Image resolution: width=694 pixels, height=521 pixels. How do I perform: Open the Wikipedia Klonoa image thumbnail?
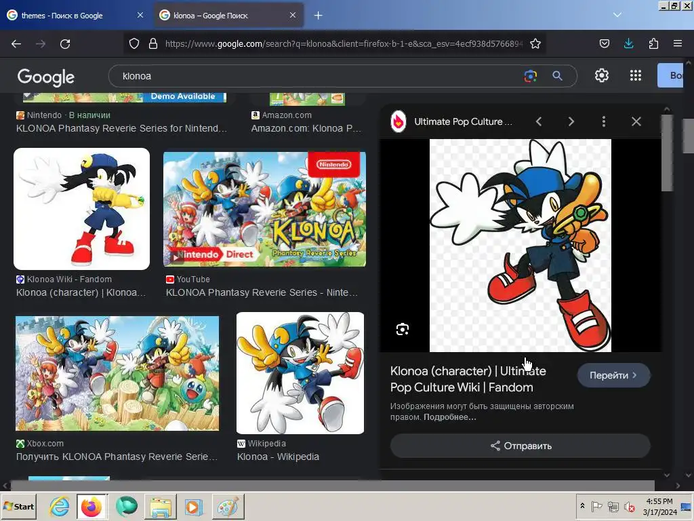(300, 373)
